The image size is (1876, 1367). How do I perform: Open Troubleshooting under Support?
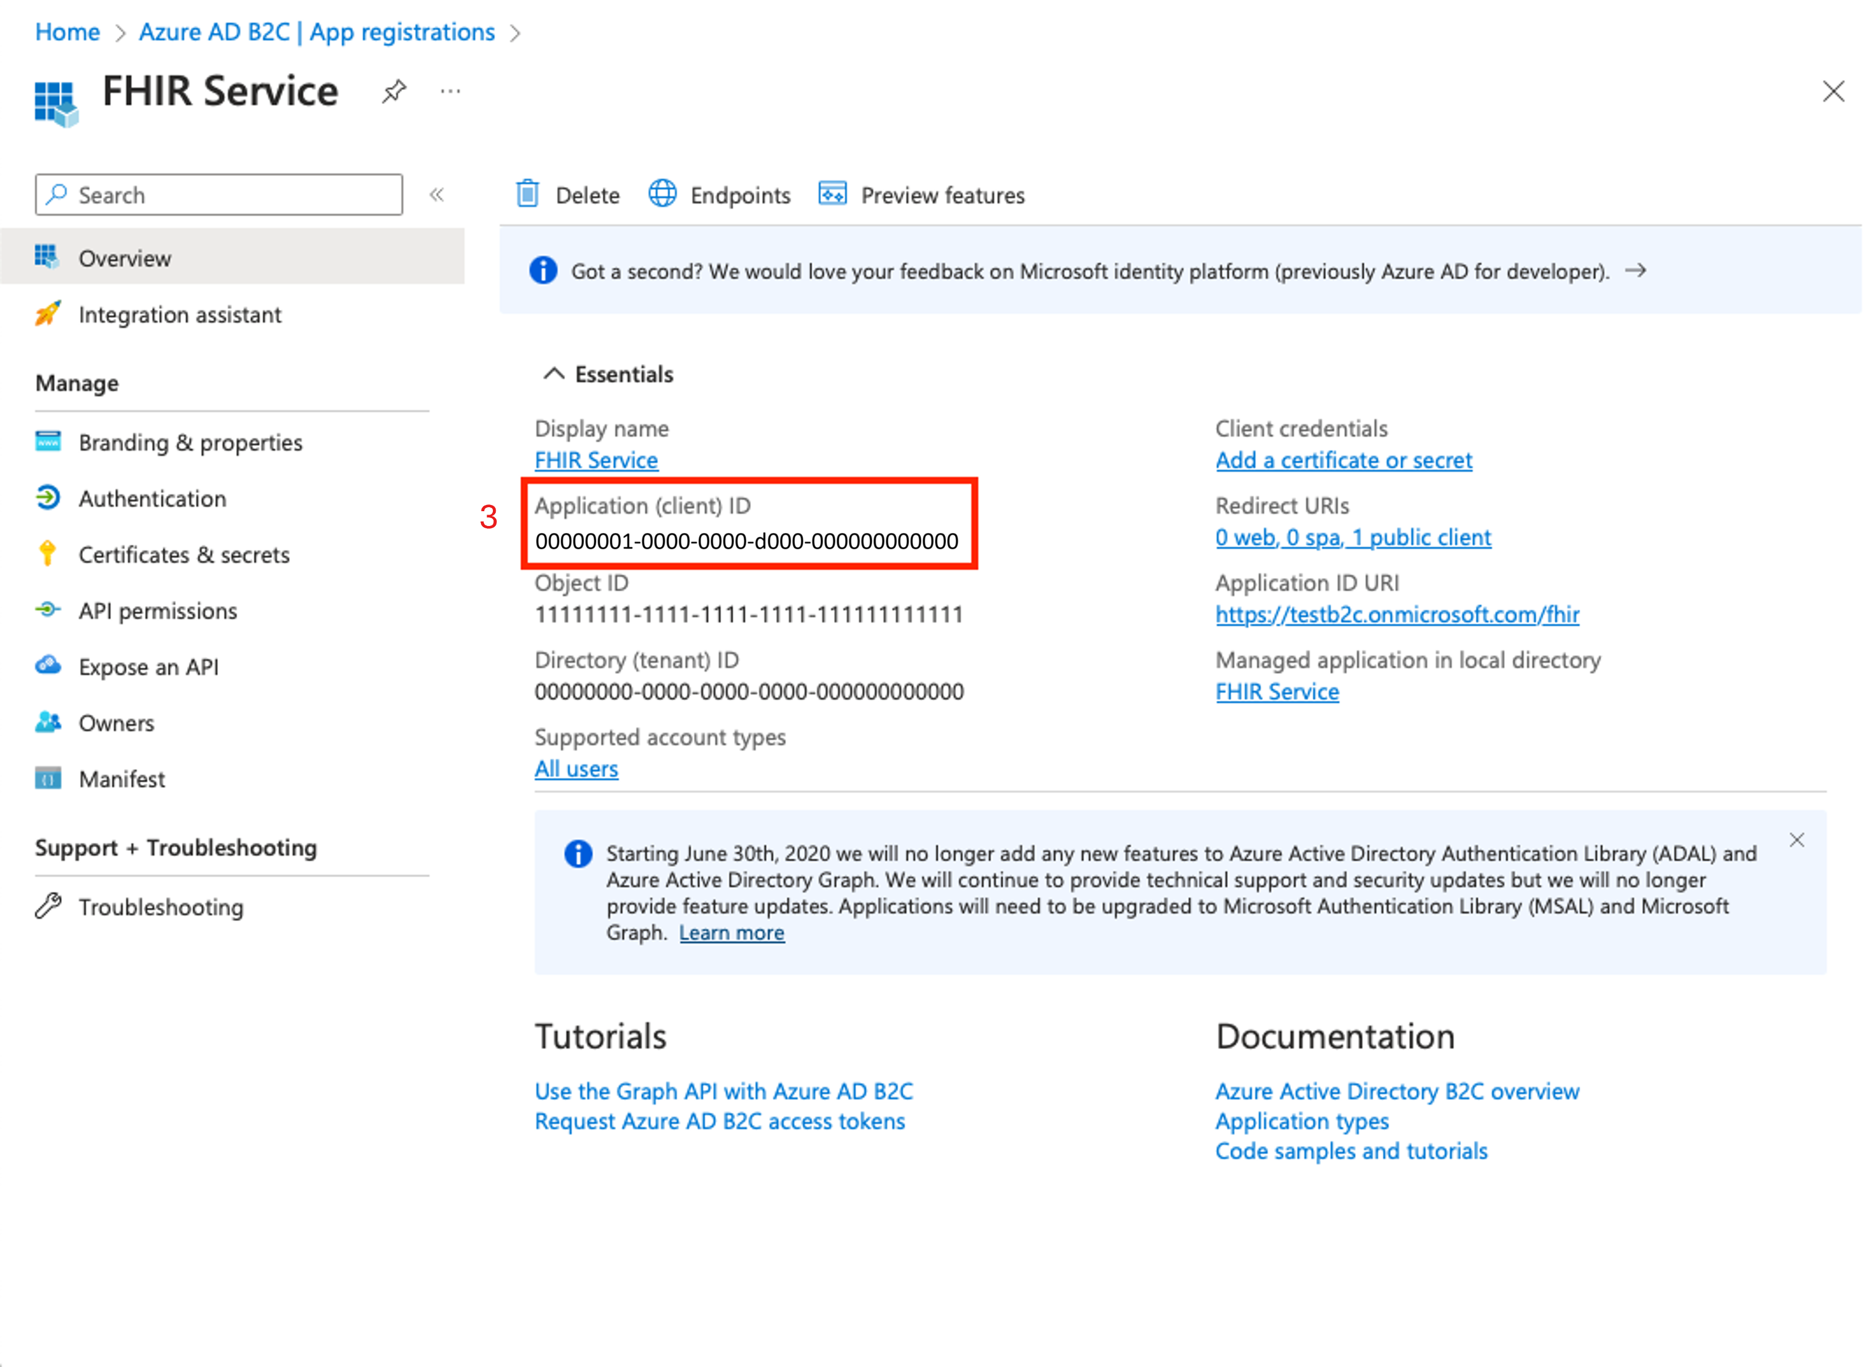[160, 907]
